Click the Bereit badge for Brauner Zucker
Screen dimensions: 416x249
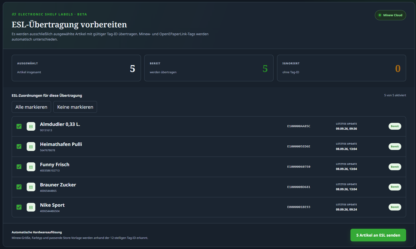(395, 187)
